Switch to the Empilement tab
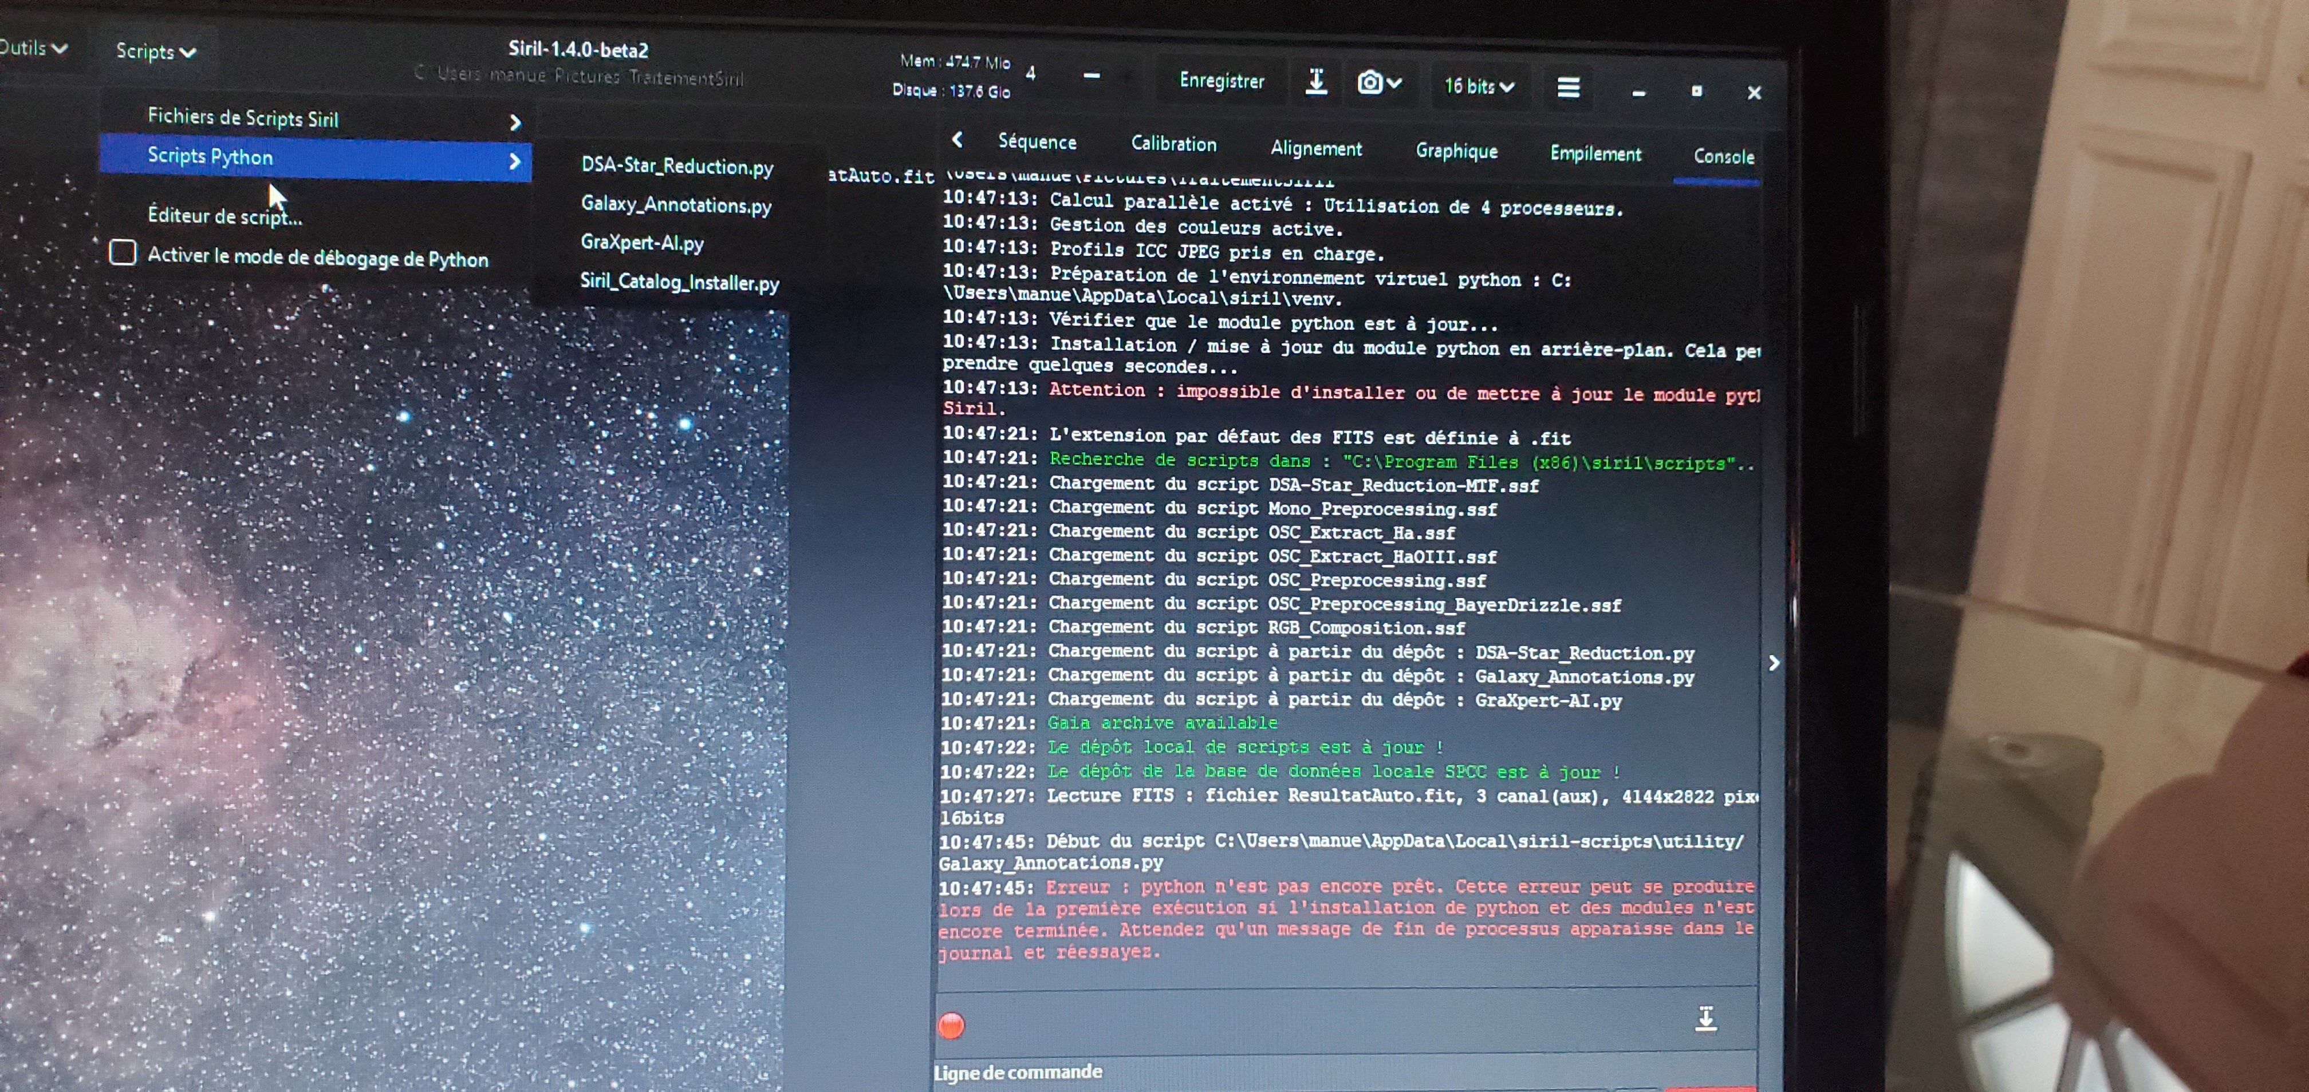The image size is (2309, 1092). (x=1595, y=153)
